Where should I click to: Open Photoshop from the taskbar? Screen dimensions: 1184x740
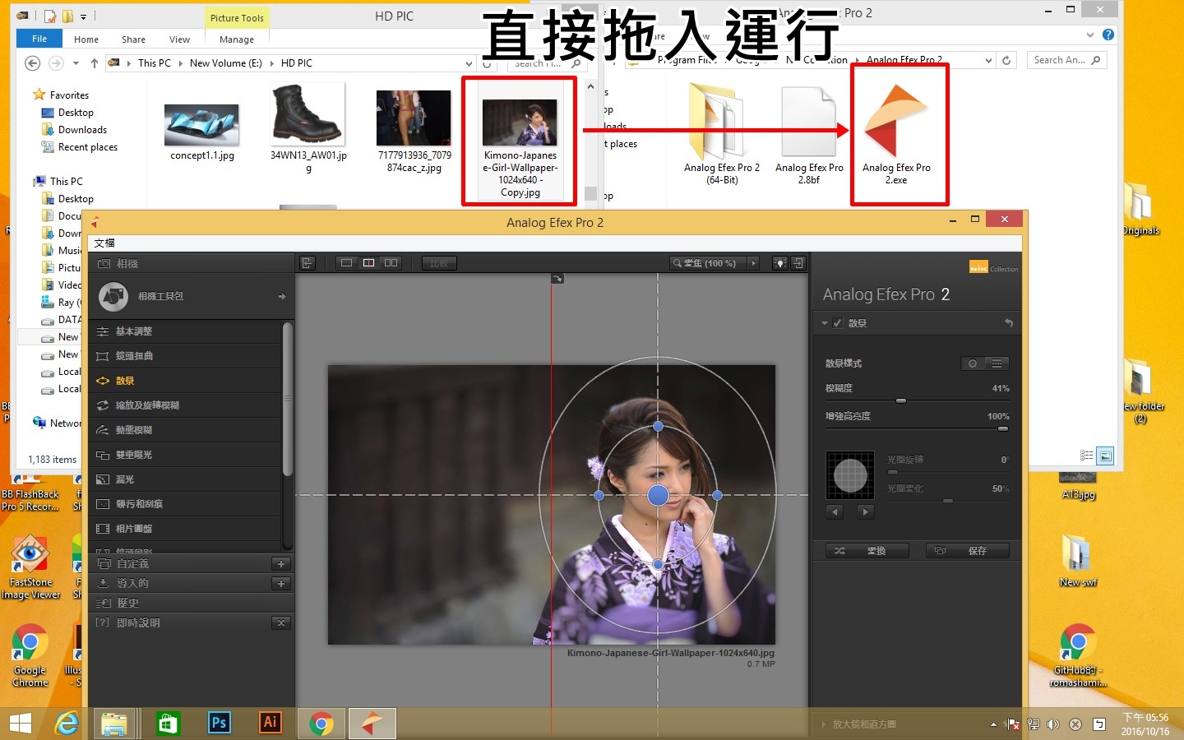pyautogui.click(x=219, y=724)
